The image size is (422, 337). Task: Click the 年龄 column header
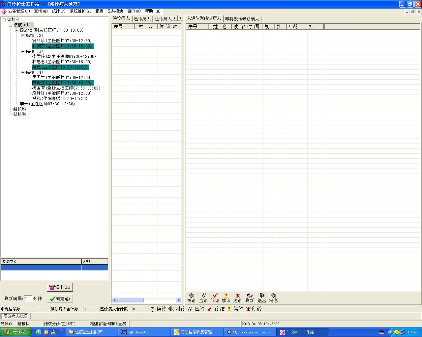point(297,27)
